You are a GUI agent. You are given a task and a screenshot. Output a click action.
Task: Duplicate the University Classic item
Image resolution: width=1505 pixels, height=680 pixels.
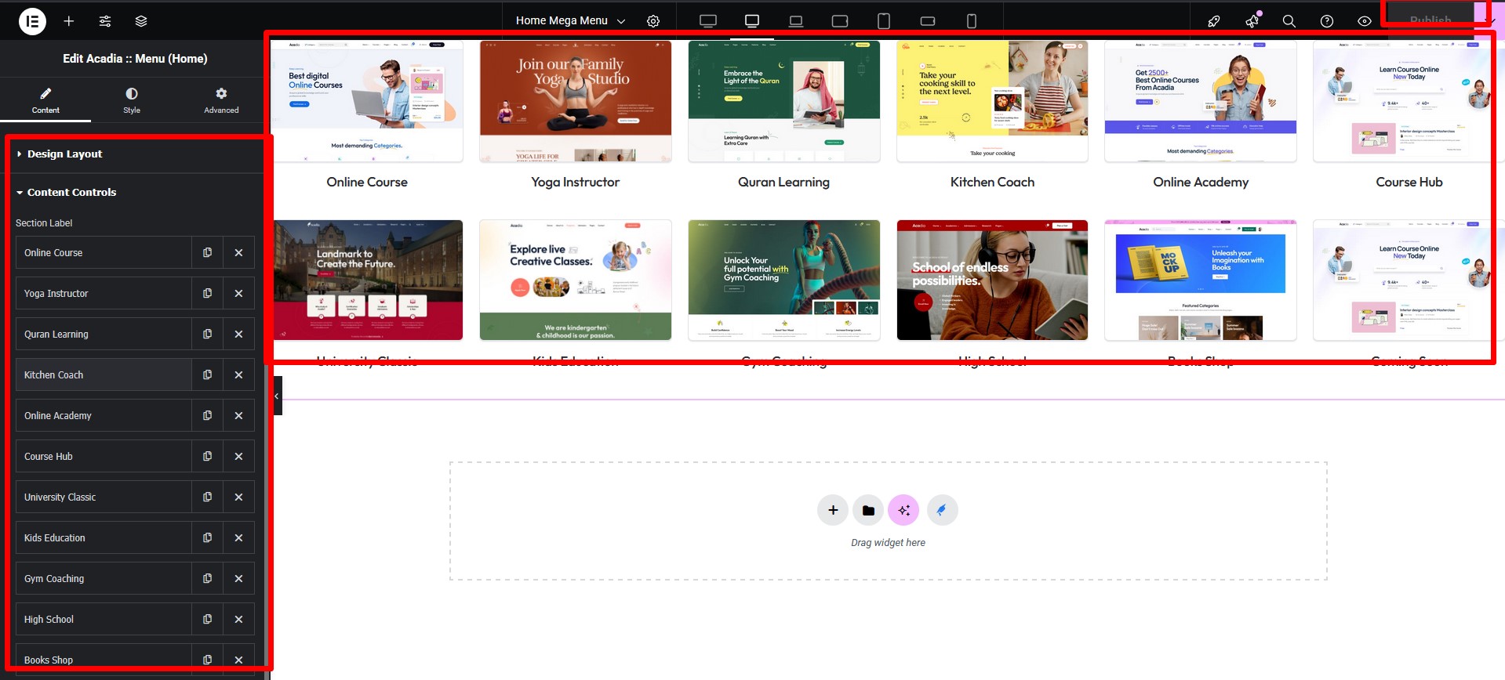coord(208,497)
